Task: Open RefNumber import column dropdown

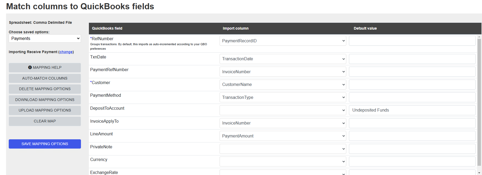Action: click(283, 41)
